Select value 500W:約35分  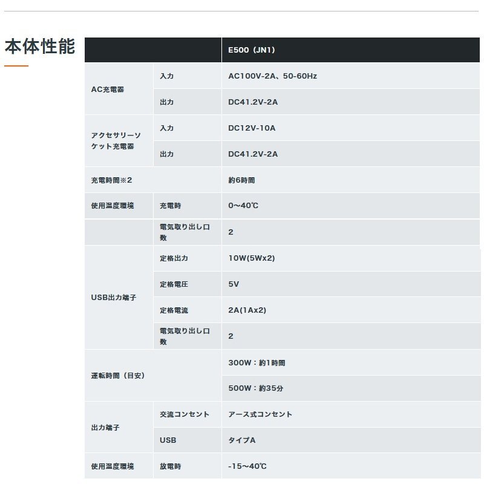[255, 388]
